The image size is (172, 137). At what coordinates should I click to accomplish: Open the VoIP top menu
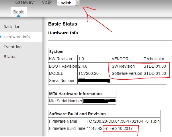pyautogui.click(x=47, y=3)
